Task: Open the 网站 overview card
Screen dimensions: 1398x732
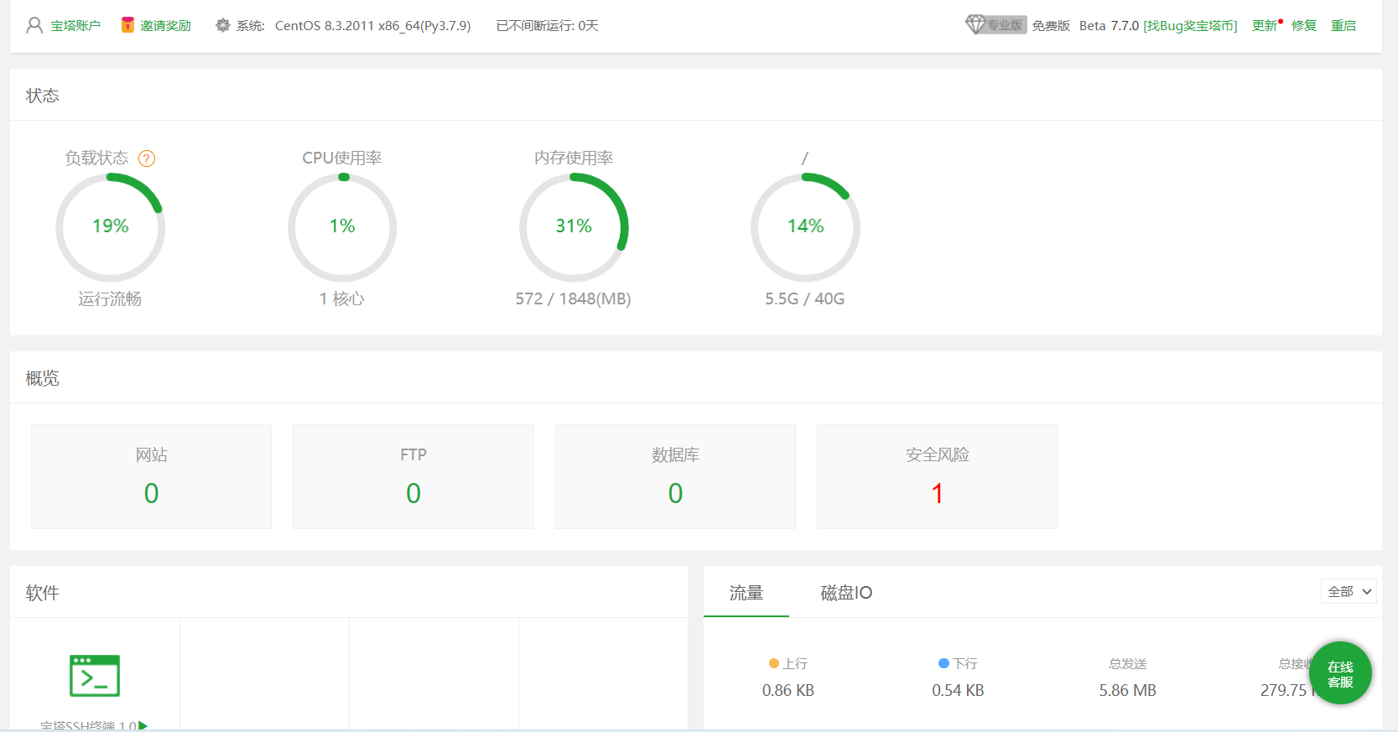Action: [x=151, y=476]
